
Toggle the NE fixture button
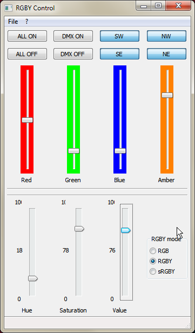click(166, 54)
